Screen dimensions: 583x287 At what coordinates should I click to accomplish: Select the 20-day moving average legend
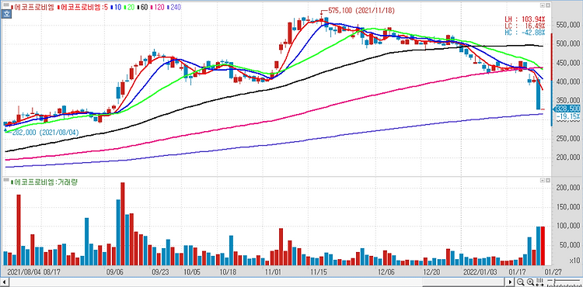pyautogui.click(x=129, y=7)
